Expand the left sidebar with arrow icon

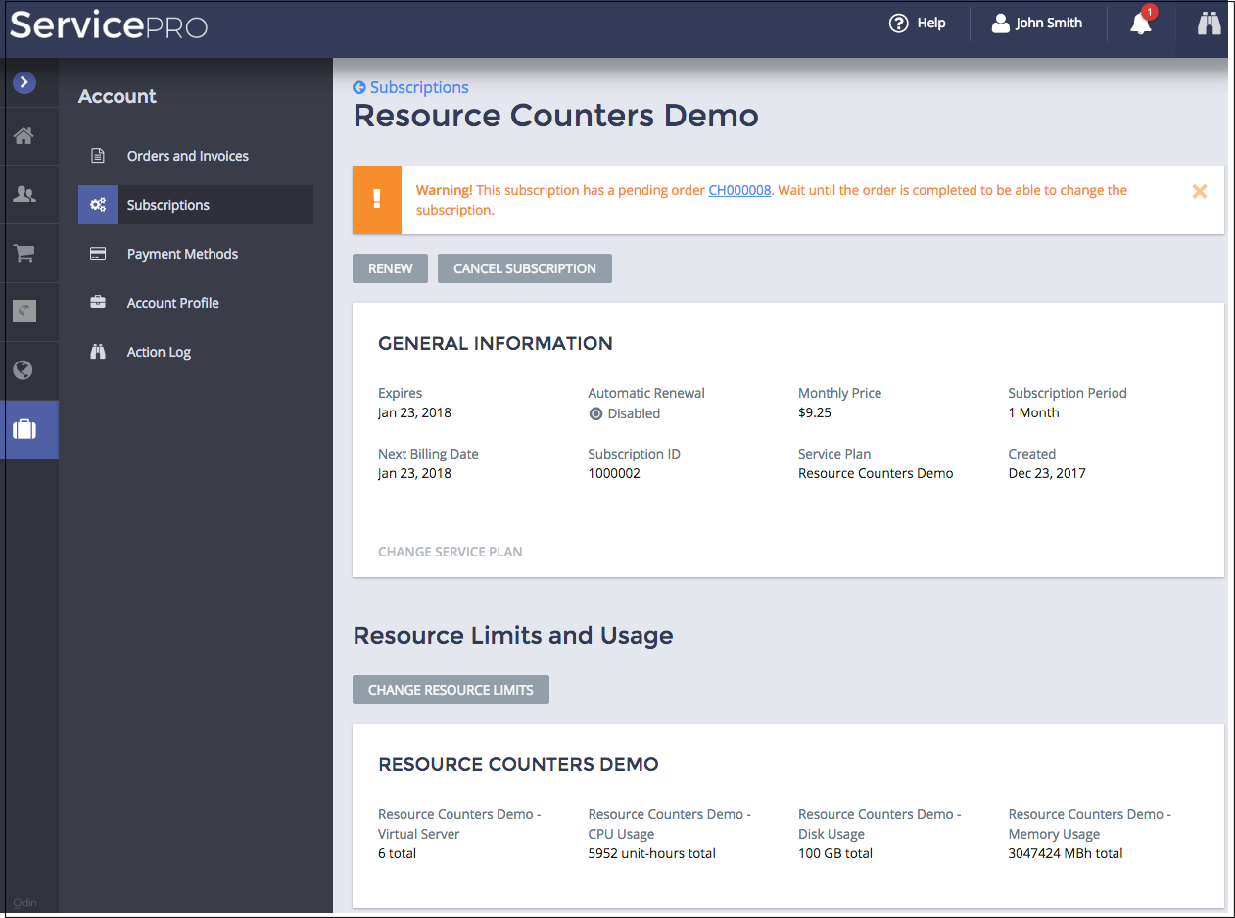(x=24, y=83)
